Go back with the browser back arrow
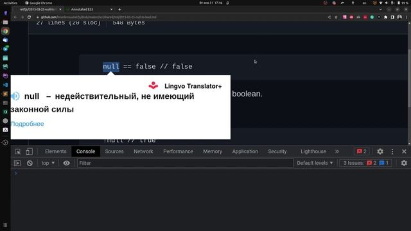This screenshot has height=231, width=411. click(x=15, y=17)
